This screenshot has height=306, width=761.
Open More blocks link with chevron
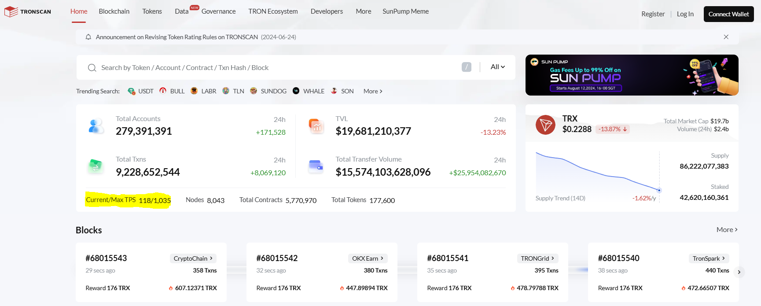point(727,230)
